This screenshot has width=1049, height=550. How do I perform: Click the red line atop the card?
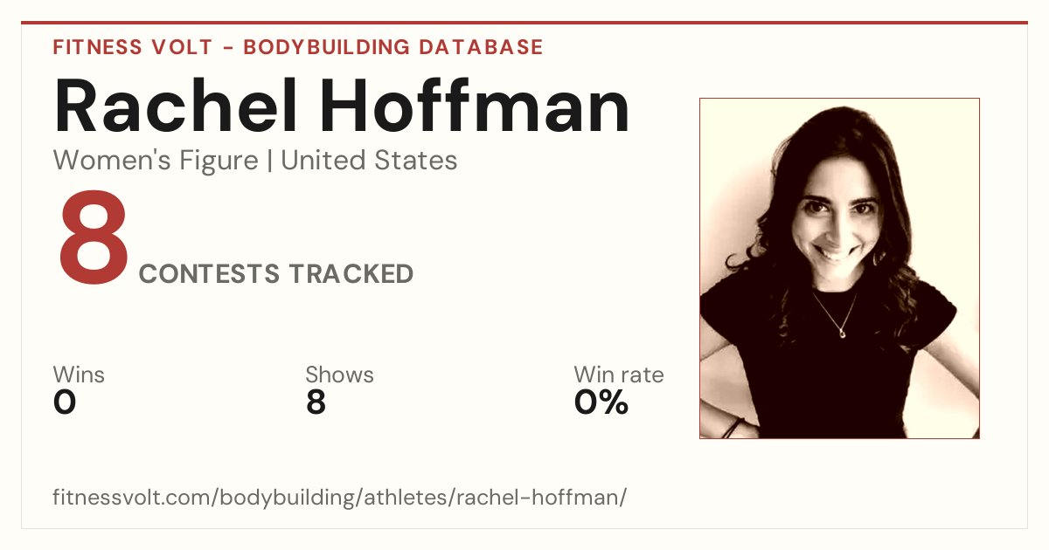pyautogui.click(x=524, y=23)
